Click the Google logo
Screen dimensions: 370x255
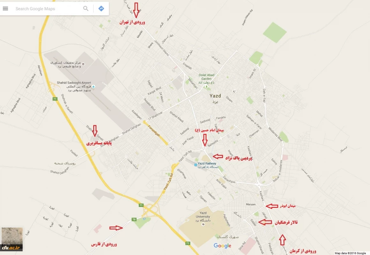pyautogui.click(x=222, y=246)
